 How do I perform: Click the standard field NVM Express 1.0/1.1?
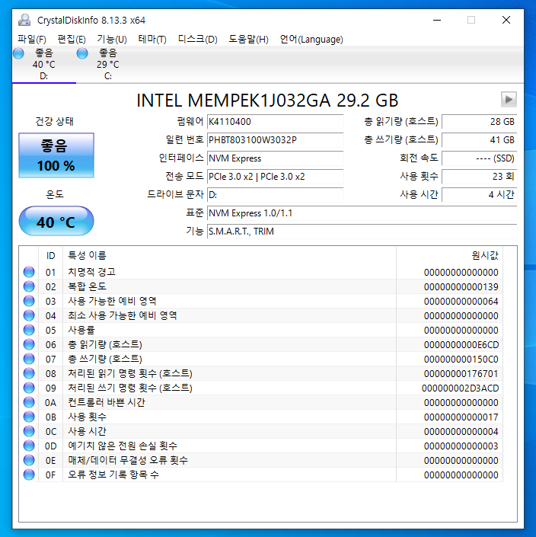362,213
